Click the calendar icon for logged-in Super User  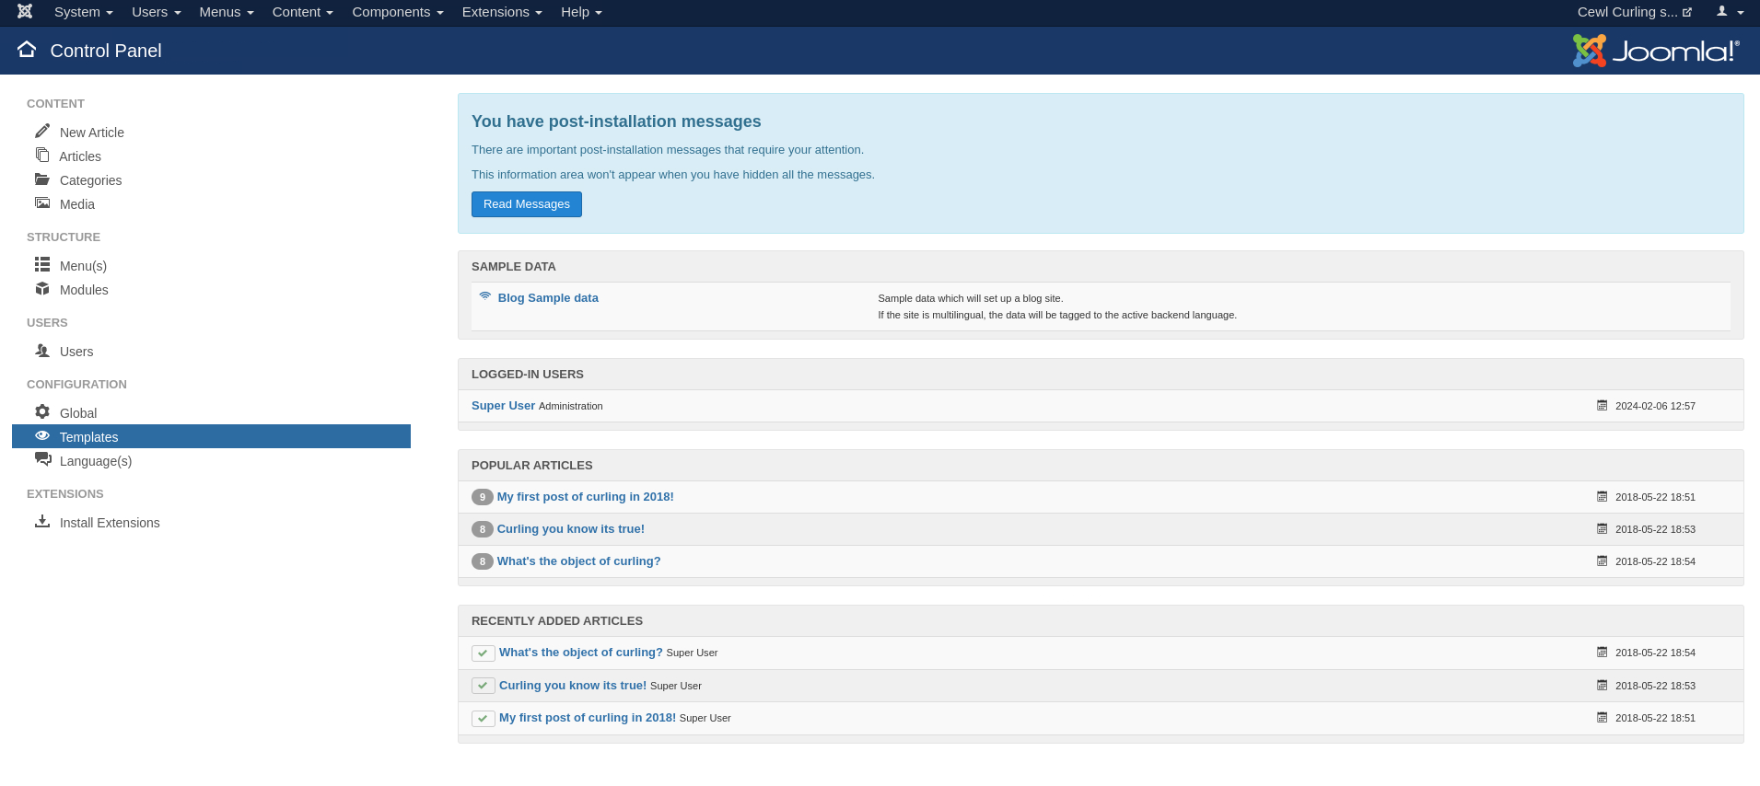coord(1602,405)
